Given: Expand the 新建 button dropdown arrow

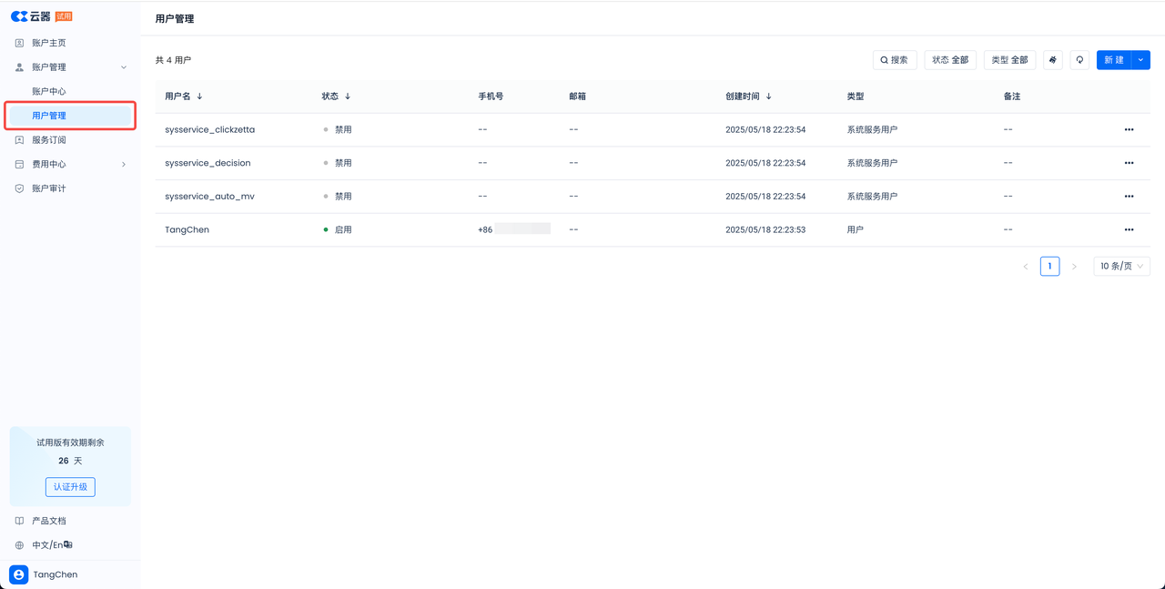Looking at the screenshot, I should coord(1140,60).
